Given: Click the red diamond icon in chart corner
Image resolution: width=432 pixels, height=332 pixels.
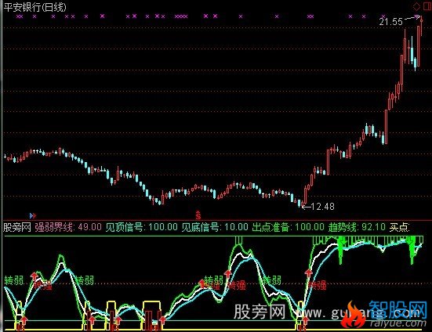Looking at the screenshot, I should [416, 6].
